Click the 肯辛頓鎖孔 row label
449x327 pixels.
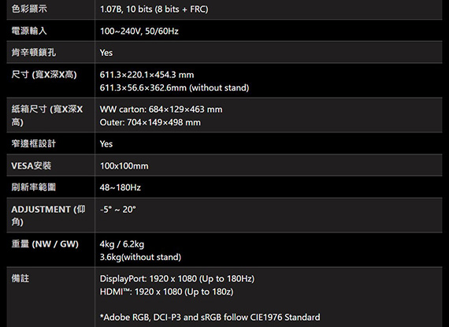[34, 53]
